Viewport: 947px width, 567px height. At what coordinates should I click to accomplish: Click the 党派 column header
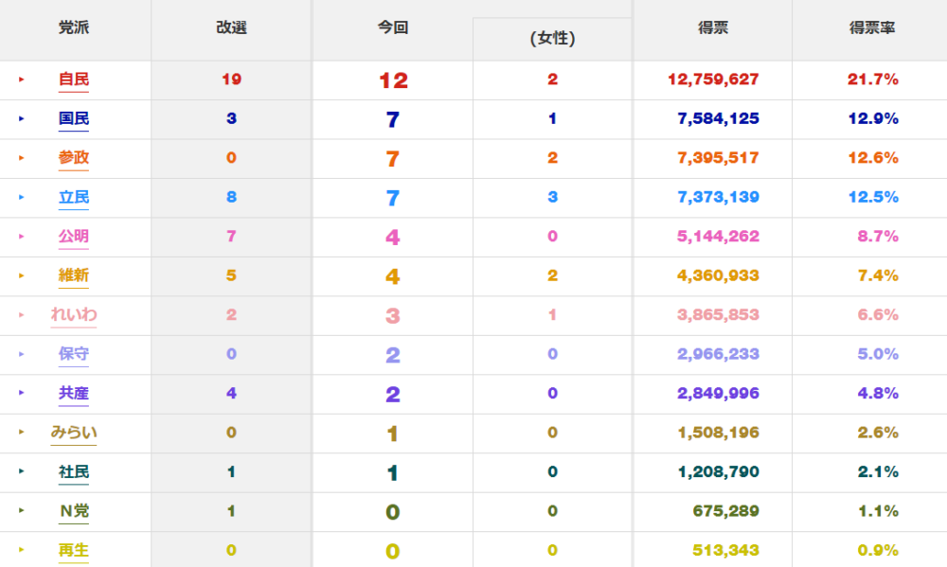(x=74, y=27)
